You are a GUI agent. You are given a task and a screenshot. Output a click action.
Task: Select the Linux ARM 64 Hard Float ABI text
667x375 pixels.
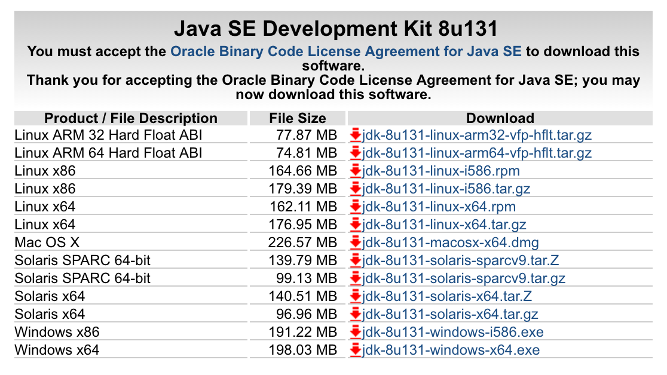[x=108, y=153]
